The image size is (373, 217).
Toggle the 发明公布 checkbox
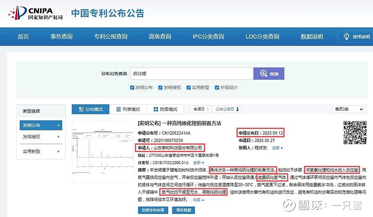pyautogui.click(x=132, y=88)
